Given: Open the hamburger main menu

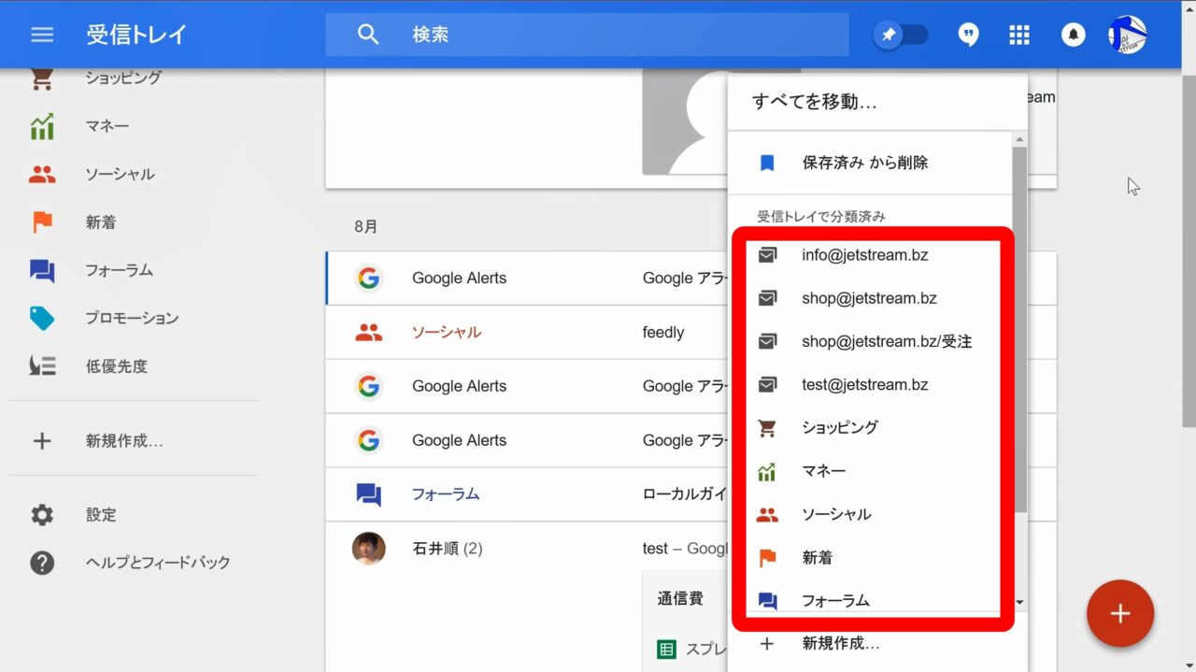Looking at the screenshot, I should pos(42,35).
